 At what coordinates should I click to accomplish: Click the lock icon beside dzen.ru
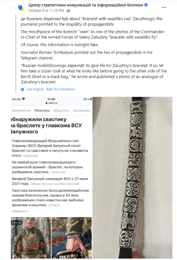click(46, 103)
